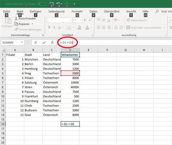
Task: Open the Formeln tab
Action: (x=77, y=11)
